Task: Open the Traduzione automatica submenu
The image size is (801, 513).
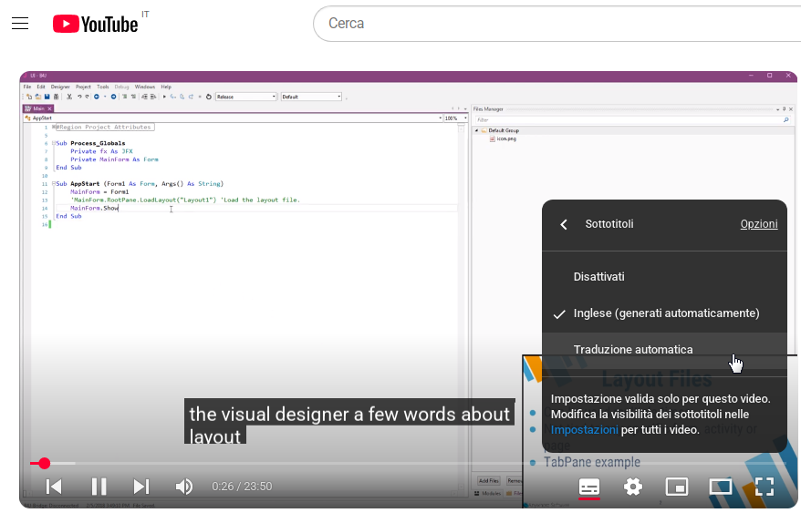Action: 664,350
